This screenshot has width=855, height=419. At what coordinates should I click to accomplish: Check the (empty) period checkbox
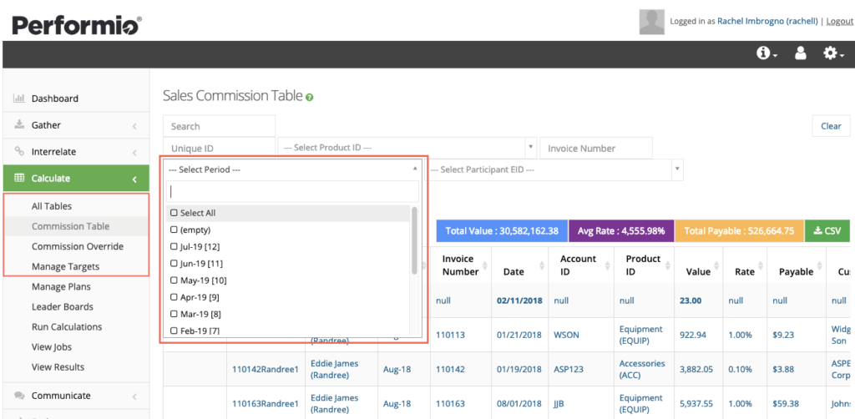(x=174, y=230)
